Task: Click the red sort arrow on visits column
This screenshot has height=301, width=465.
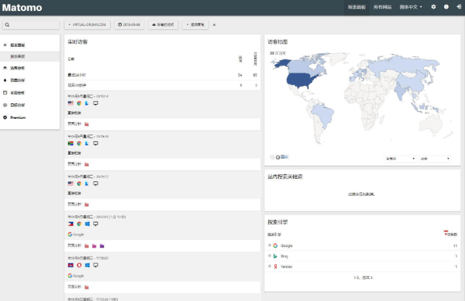Action: tap(445, 233)
